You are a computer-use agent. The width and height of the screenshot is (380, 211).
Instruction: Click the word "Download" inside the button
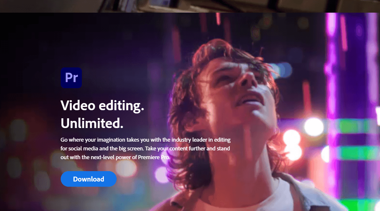pos(89,179)
